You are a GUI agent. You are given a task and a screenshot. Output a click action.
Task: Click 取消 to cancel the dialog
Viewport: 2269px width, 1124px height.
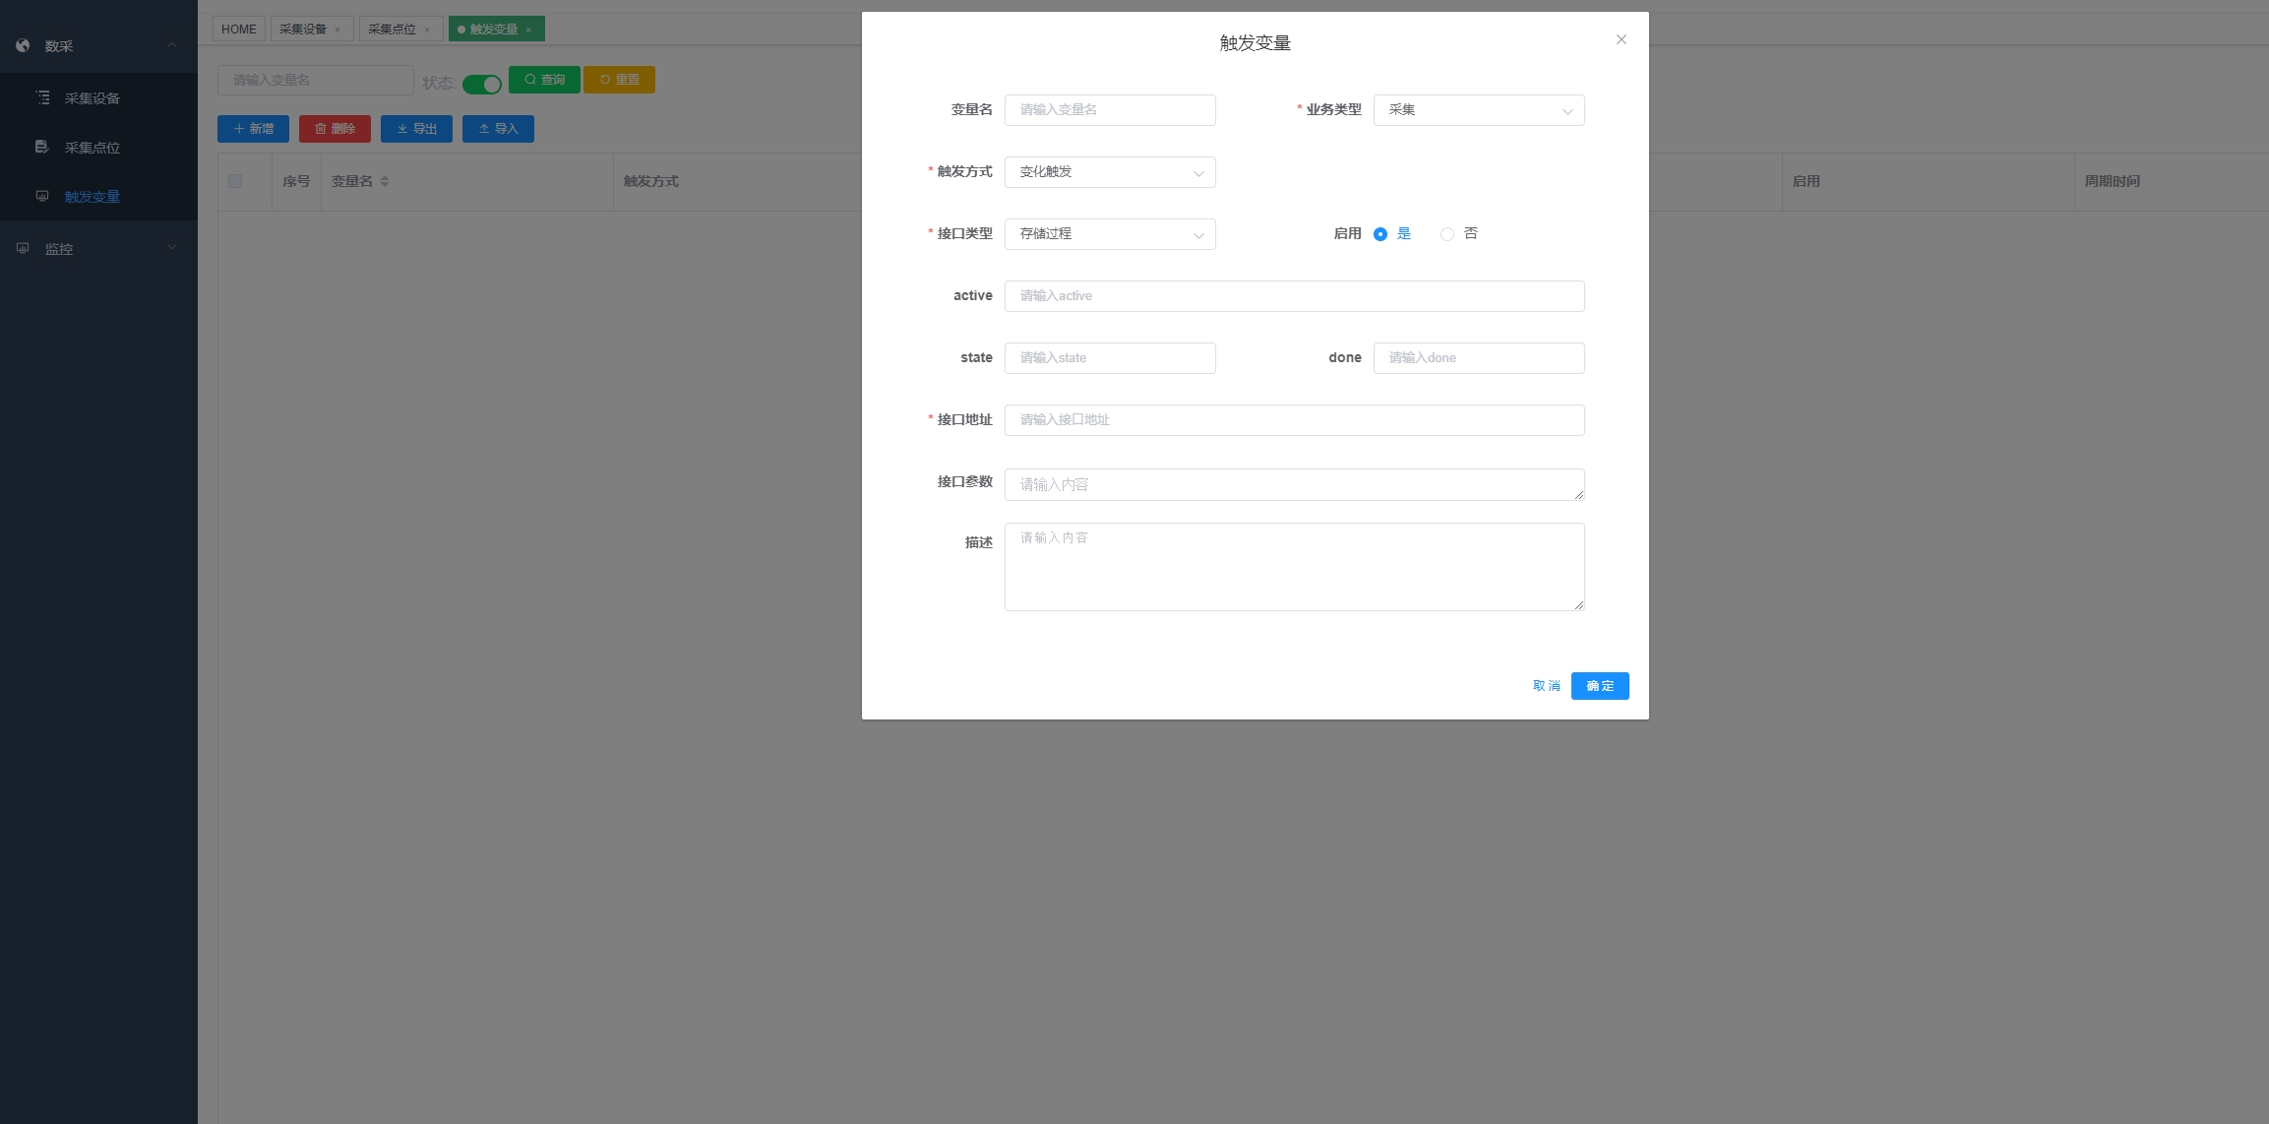pos(1546,686)
